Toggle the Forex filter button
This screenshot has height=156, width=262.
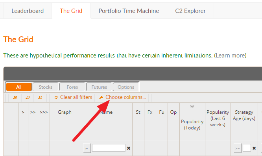point(72,87)
